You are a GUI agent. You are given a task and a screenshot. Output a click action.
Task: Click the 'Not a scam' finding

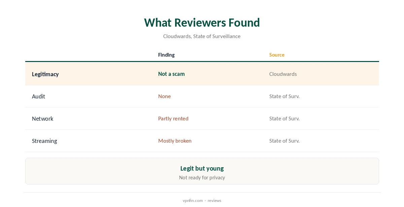coord(171,74)
